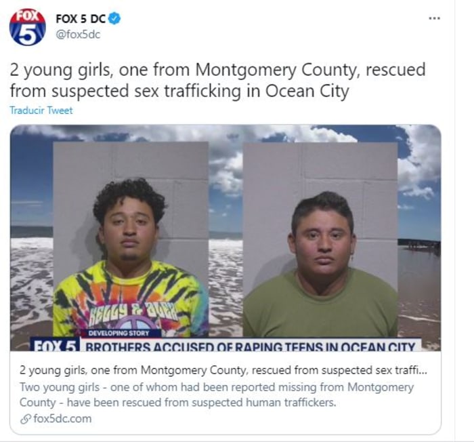Click the right mugshot in the preview

320,239
